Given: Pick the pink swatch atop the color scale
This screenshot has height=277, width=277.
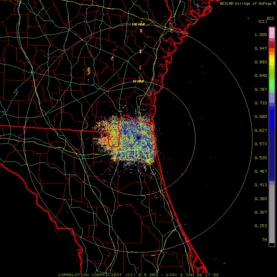Looking at the screenshot, I should click(272, 33).
